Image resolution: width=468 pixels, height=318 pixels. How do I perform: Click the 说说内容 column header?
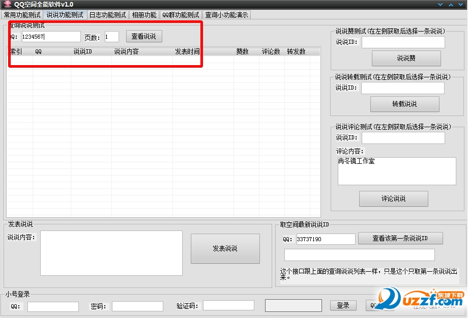pos(142,51)
